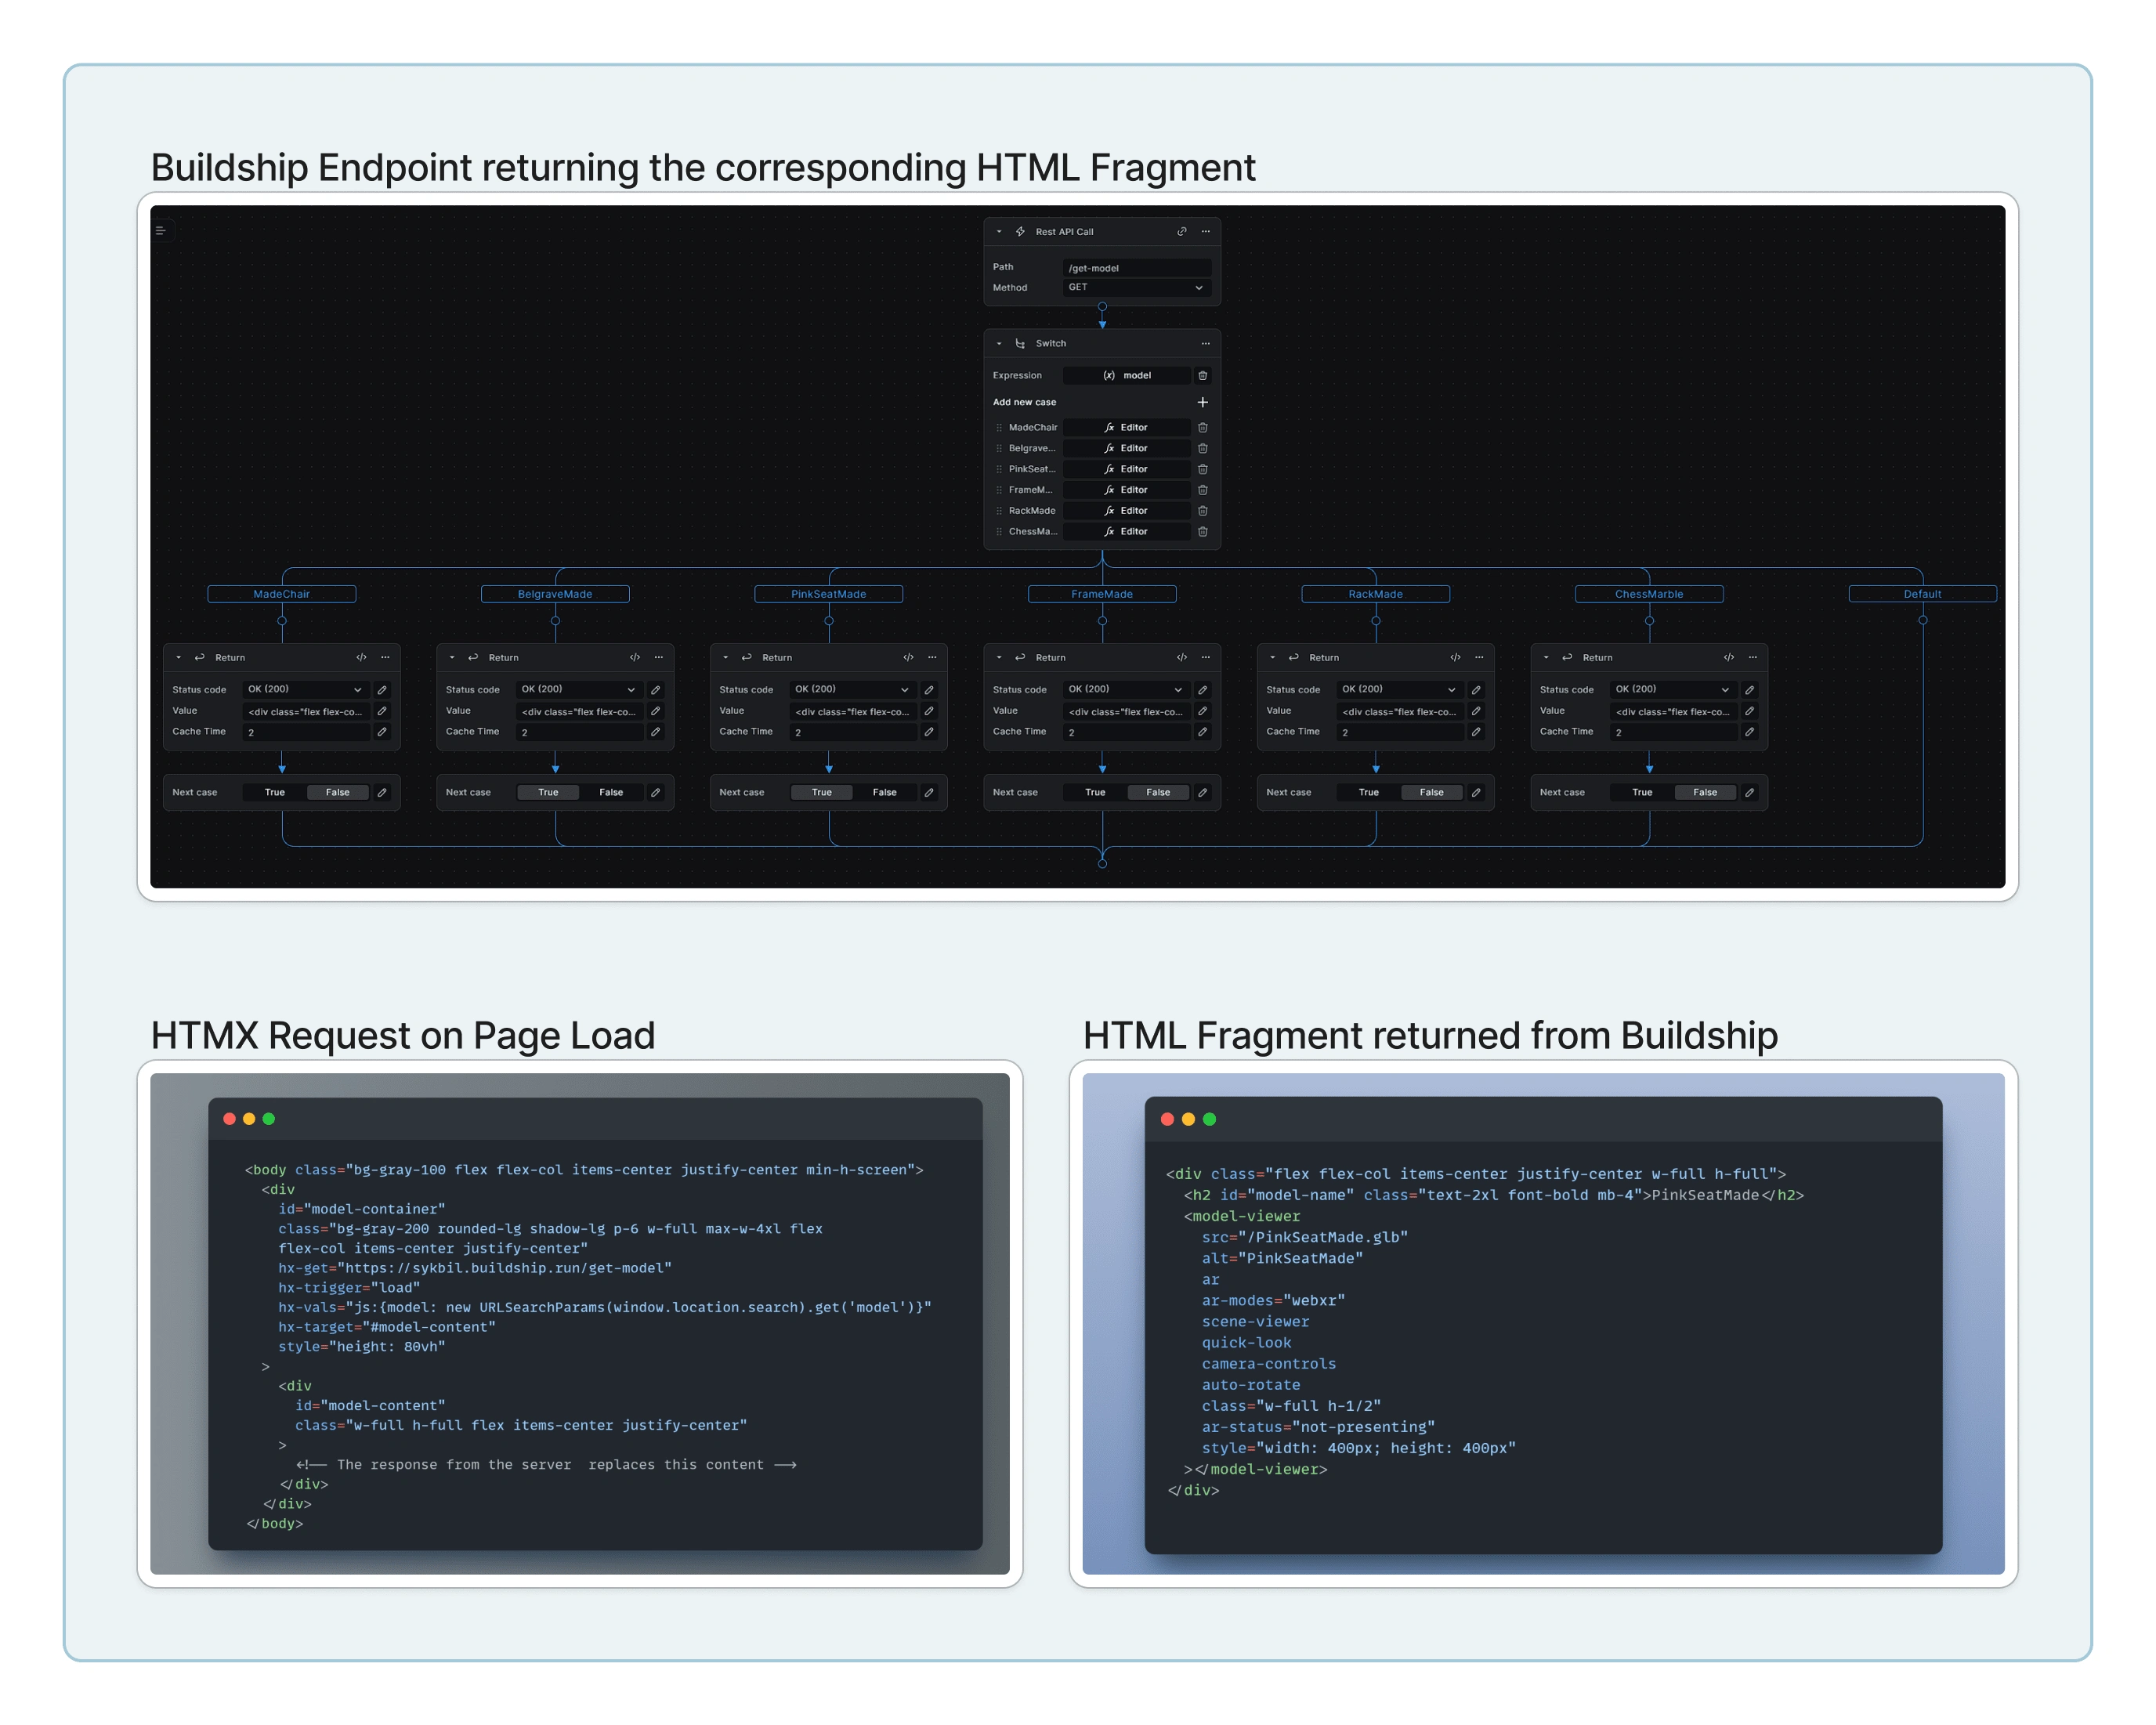Open the Editor for the RackMade case
This screenshot has width=2156, height=1725.
[1126, 510]
